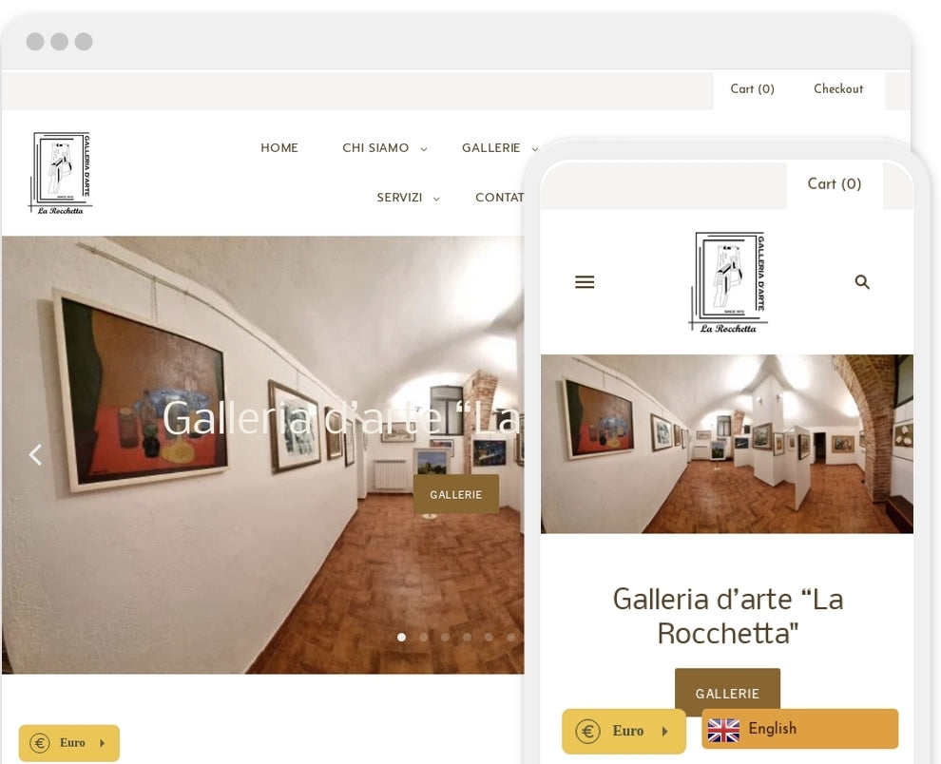This screenshot has width=941, height=764.
Task: Switch language using the English selector
Action: point(800,729)
